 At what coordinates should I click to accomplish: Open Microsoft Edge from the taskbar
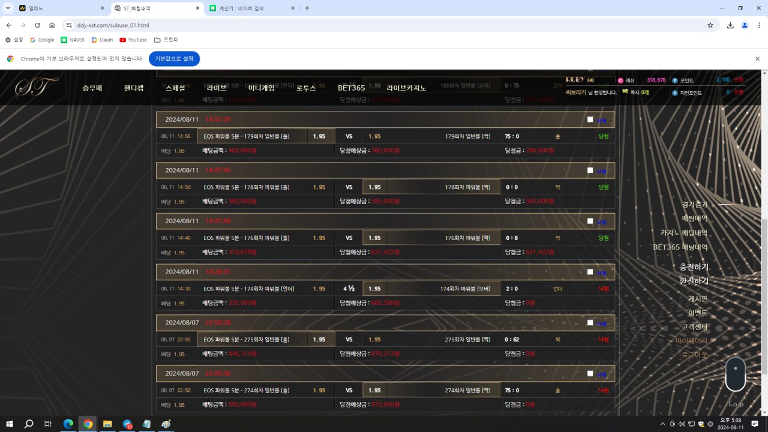click(x=68, y=424)
